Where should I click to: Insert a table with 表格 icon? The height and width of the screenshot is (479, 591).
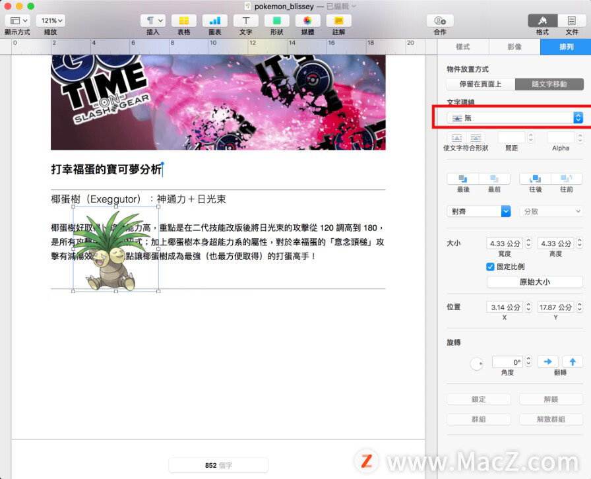pyautogui.click(x=184, y=20)
